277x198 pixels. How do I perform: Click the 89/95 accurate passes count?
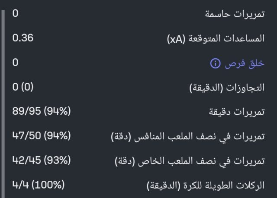pyautogui.click(x=27, y=112)
